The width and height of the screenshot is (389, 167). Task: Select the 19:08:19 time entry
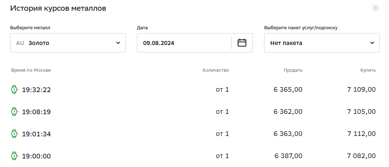36,112
